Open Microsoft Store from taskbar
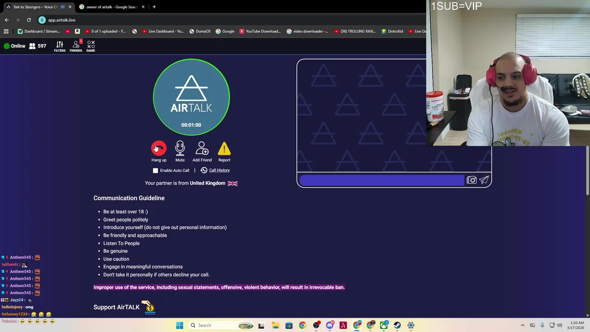 (289, 326)
